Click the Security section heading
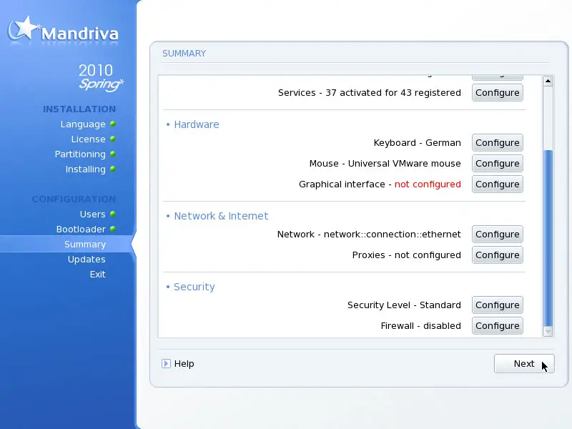The image size is (572, 429). coord(194,287)
